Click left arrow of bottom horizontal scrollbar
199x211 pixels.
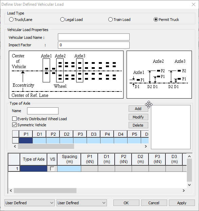tap(11, 190)
